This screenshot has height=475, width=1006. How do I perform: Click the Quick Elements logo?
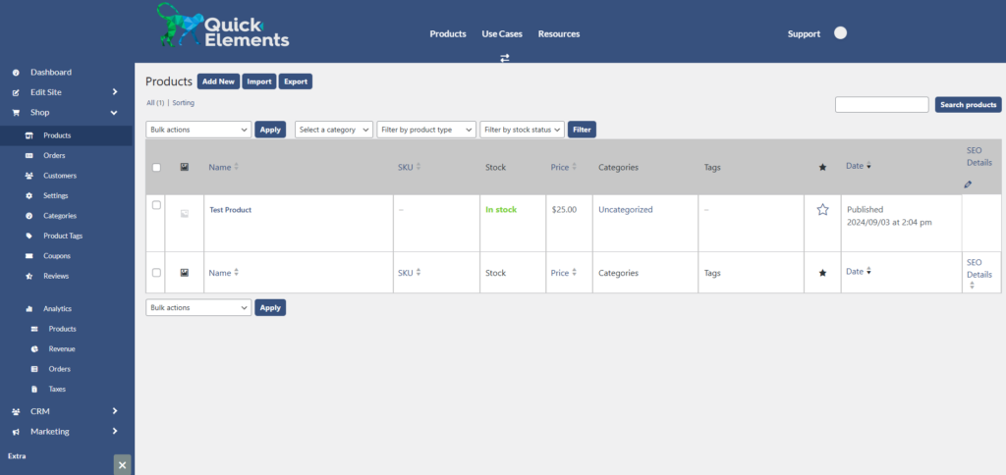tap(223, 26)
